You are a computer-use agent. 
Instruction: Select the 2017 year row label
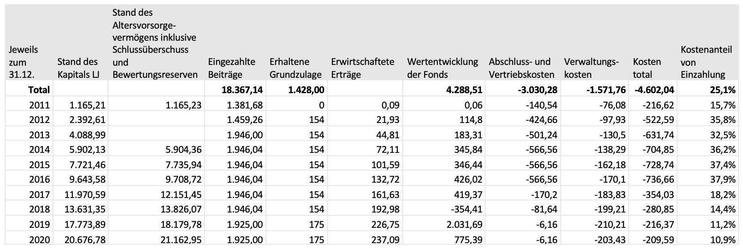[39, 194]
